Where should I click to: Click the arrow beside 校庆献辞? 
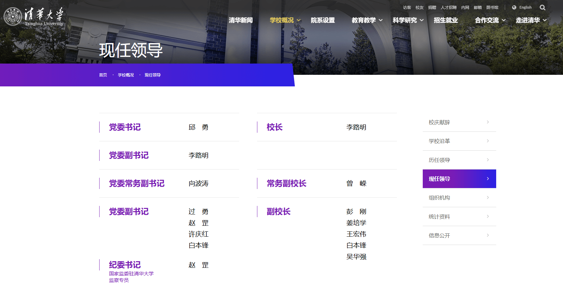(x=488, y=122)
